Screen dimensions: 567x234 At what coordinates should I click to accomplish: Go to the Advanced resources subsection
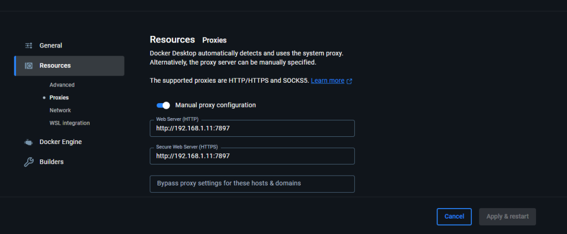[62, 85]
